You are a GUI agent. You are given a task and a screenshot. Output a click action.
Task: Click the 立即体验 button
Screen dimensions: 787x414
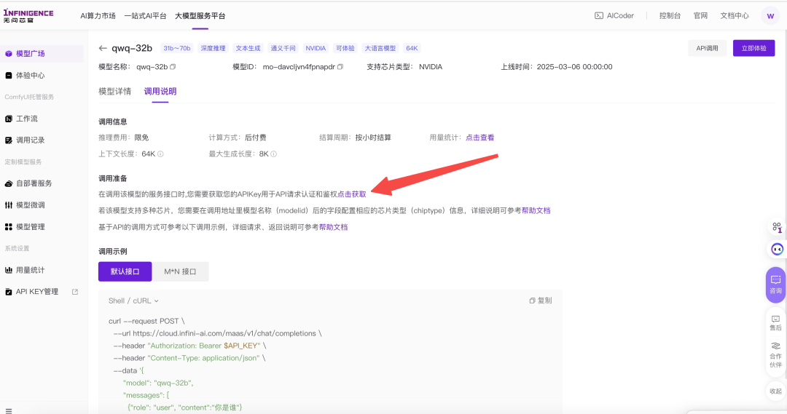tap(754, 48)
